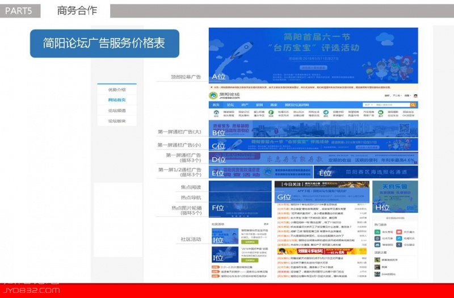Click the 焦点阅读 label

[x=191, y=187]
